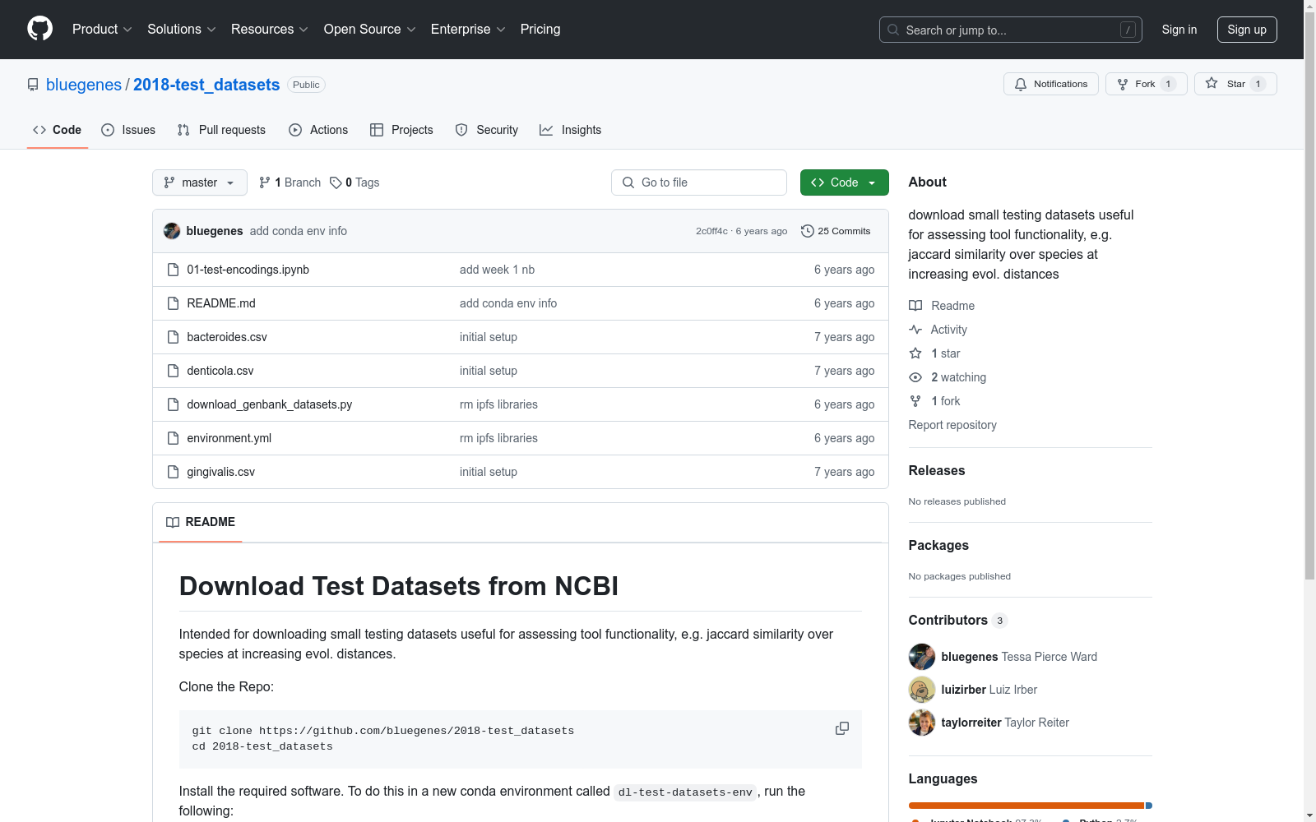Open the bluegenes owner profile link
The height and width of the screenshot is (822, 1316).
(x=84, y=85)
